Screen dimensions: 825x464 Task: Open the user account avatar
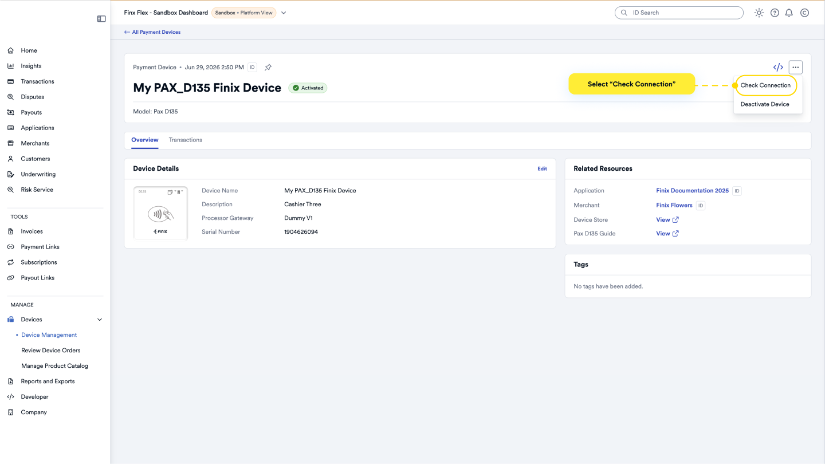tap(804, 13)
